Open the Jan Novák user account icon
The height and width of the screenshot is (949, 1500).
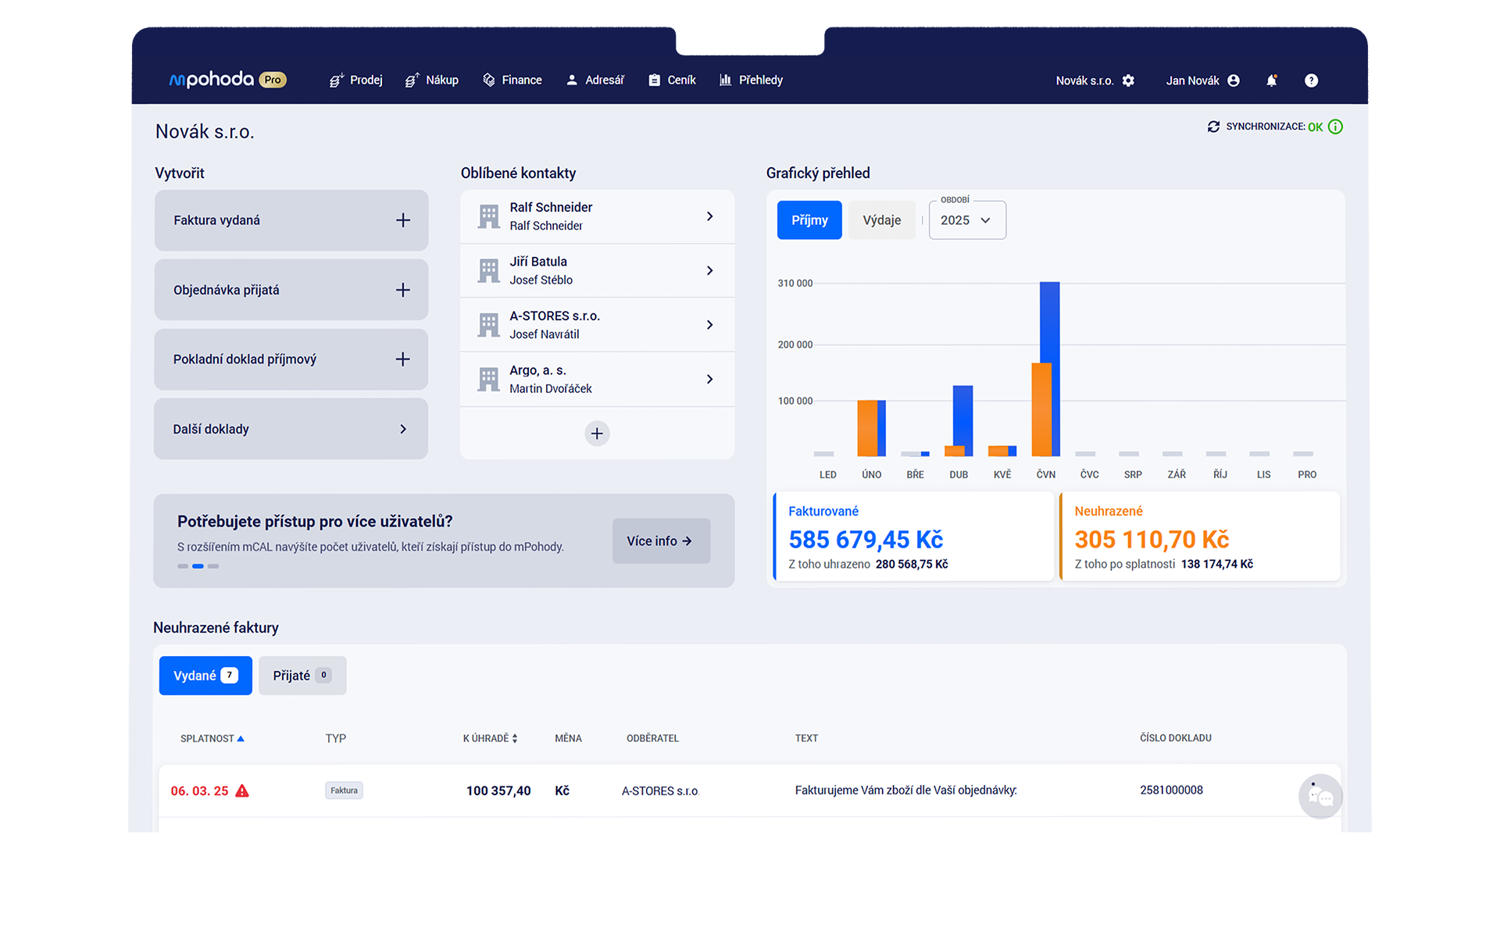tap(1234, 80)
